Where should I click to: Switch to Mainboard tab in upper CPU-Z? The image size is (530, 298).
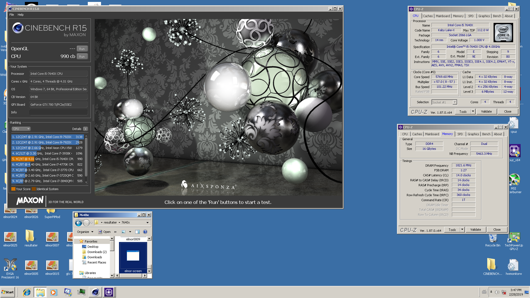click(443, 16)
